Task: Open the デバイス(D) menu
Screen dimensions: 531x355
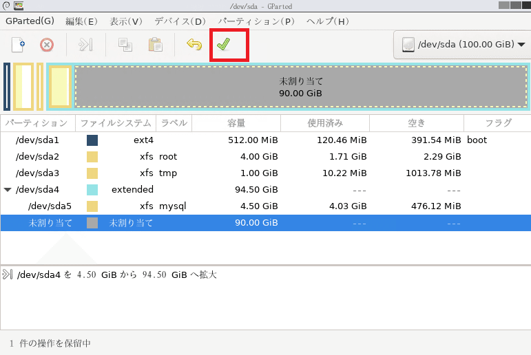Action: click(x=180, y=21)
